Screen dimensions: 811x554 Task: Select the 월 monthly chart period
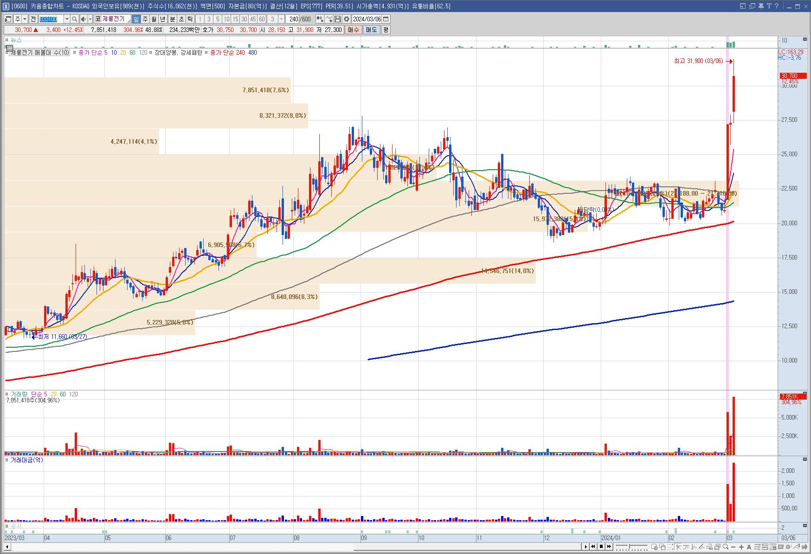pyautogui.click(x=154, y=19)
